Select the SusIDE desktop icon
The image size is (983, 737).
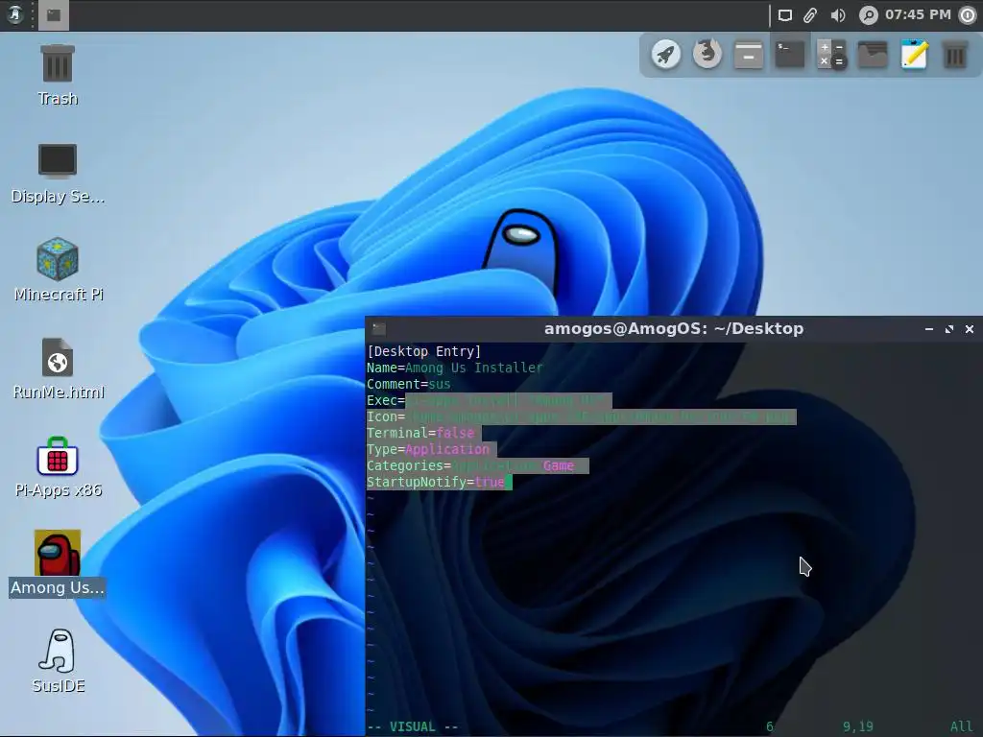(58, 661)
